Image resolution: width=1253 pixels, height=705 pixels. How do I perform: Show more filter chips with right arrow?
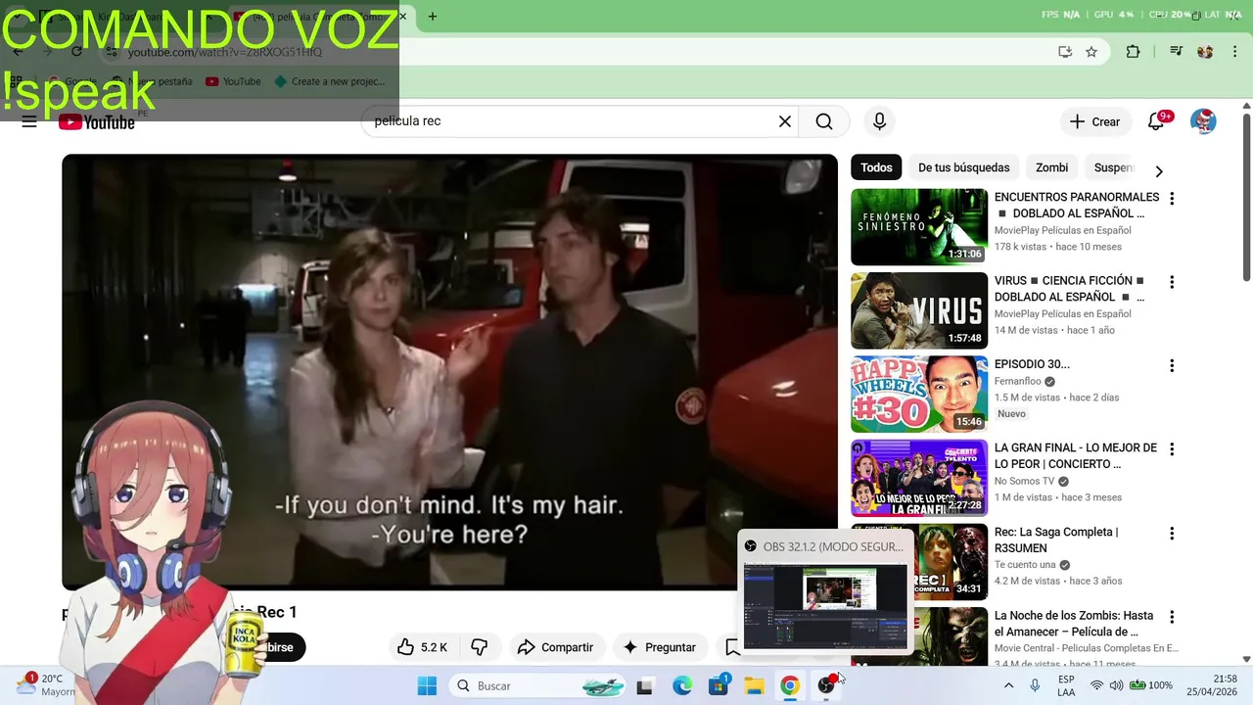[x=1159, y=170]
